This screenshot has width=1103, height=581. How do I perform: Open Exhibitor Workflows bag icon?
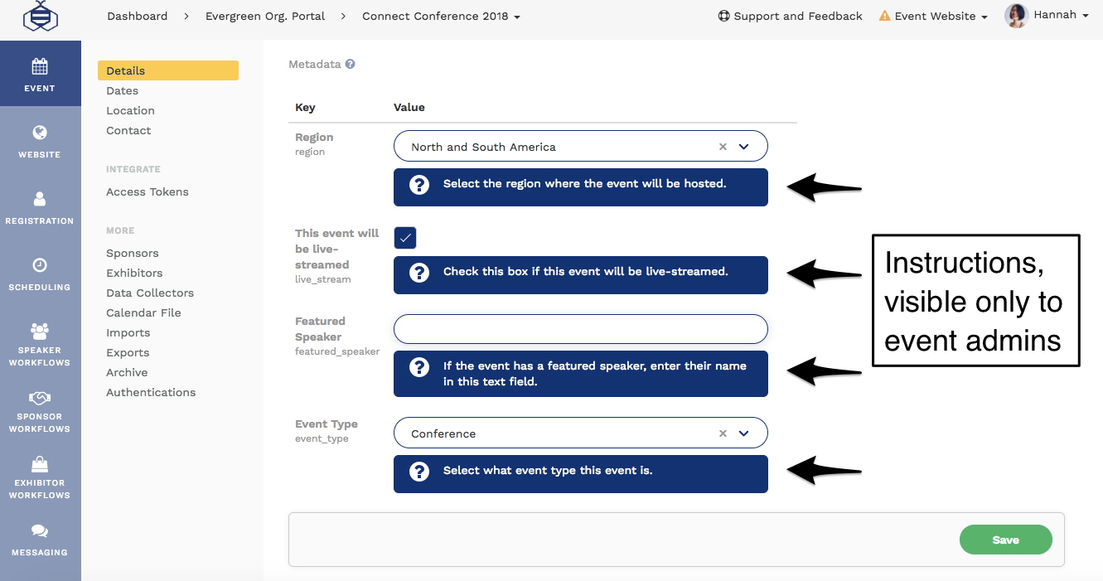point(40,464)
